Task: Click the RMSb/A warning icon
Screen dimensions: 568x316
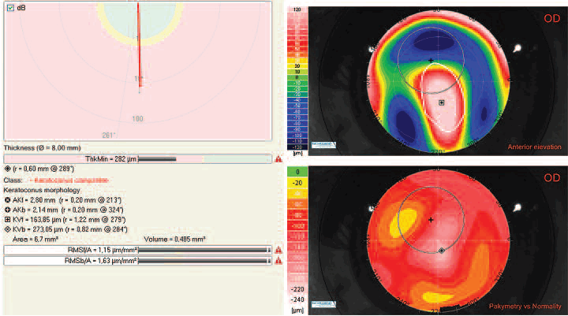Action: (278, 260)
